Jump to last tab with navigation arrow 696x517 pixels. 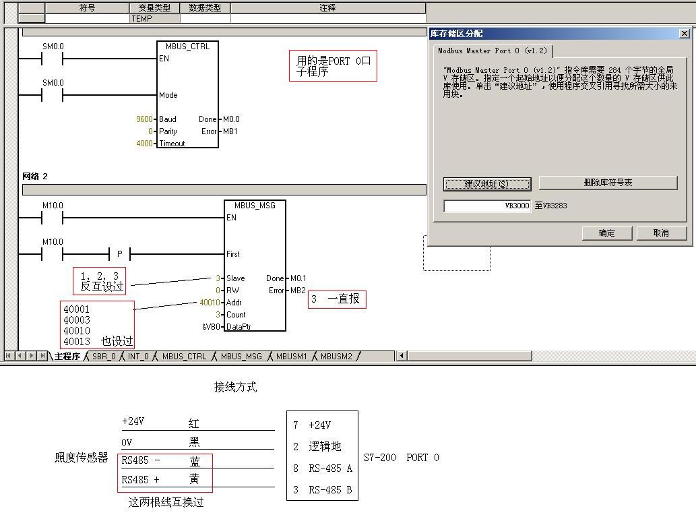point(42,356)
